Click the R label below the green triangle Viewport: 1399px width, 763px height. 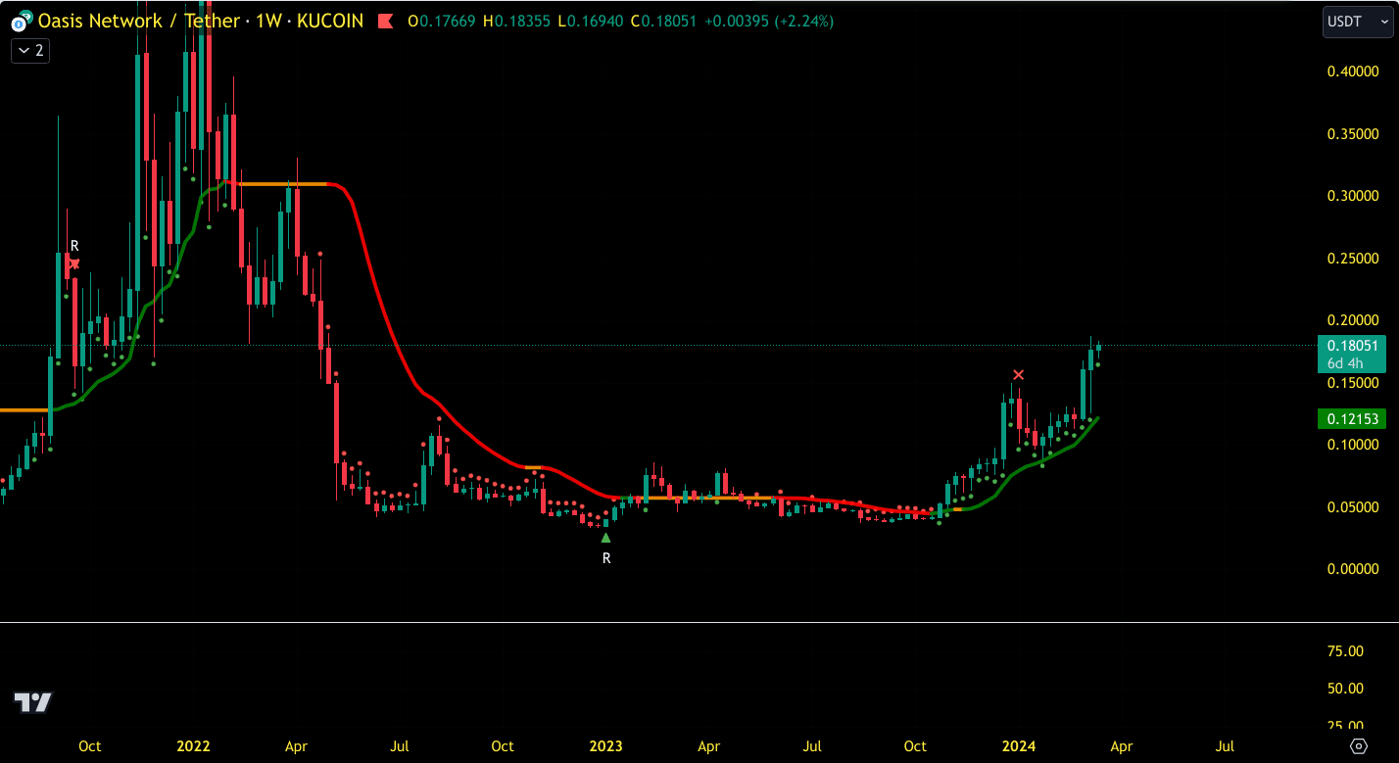click(606, 558)
